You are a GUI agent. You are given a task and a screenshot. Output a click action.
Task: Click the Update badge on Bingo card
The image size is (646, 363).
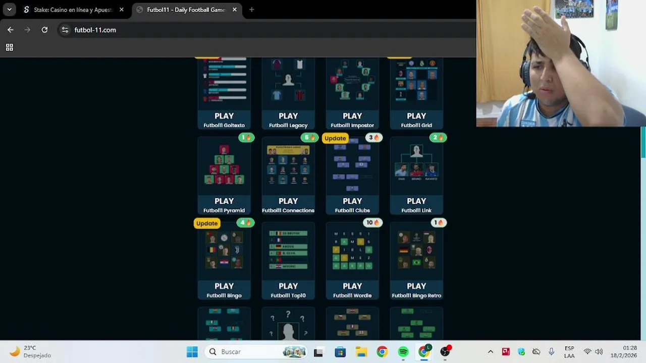pyautogui.click(x=207, y=223)
